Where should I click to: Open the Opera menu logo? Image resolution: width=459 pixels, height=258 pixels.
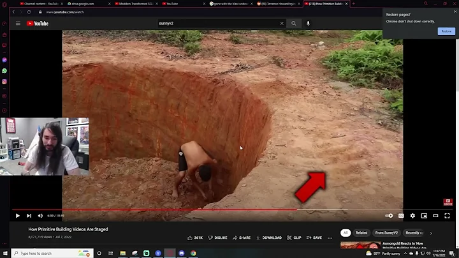tap(4, 4)
